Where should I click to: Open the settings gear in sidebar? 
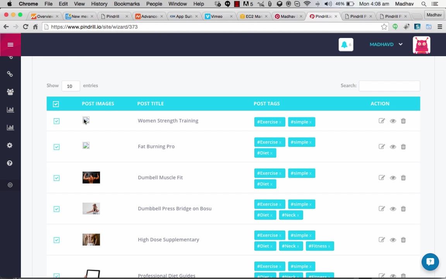[10, 145]
